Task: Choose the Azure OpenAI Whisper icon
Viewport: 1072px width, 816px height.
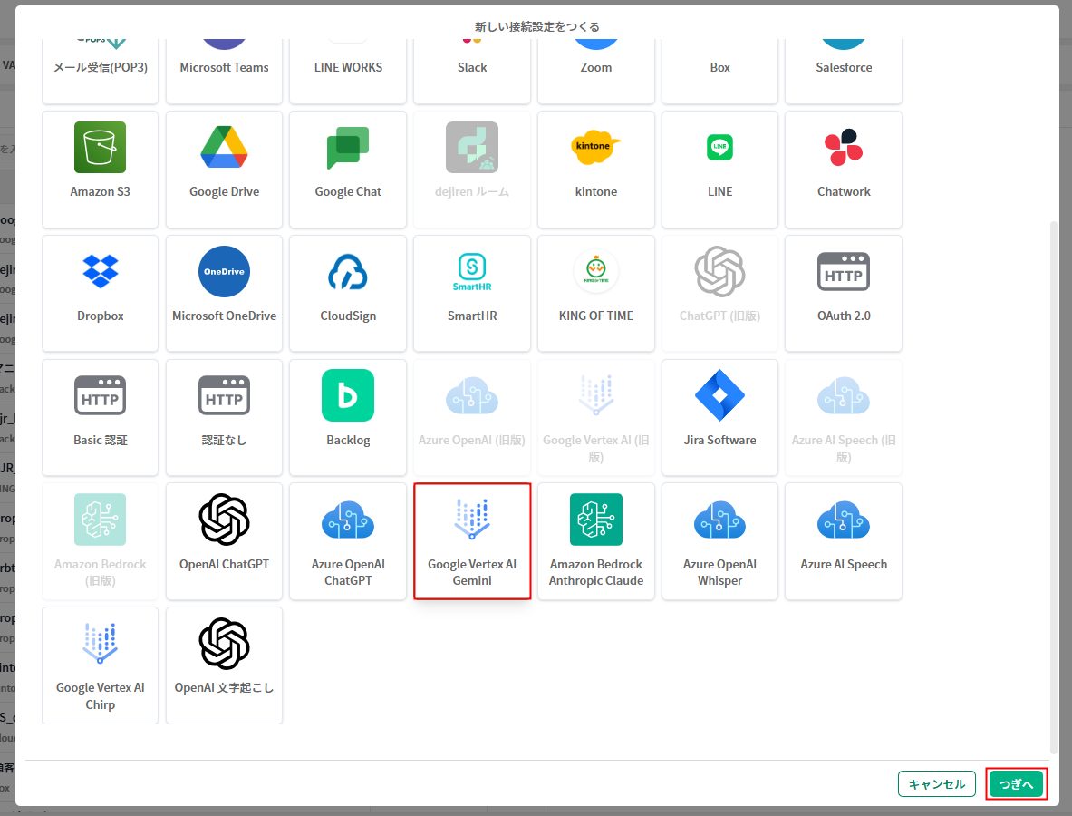Action: point(719,520)
